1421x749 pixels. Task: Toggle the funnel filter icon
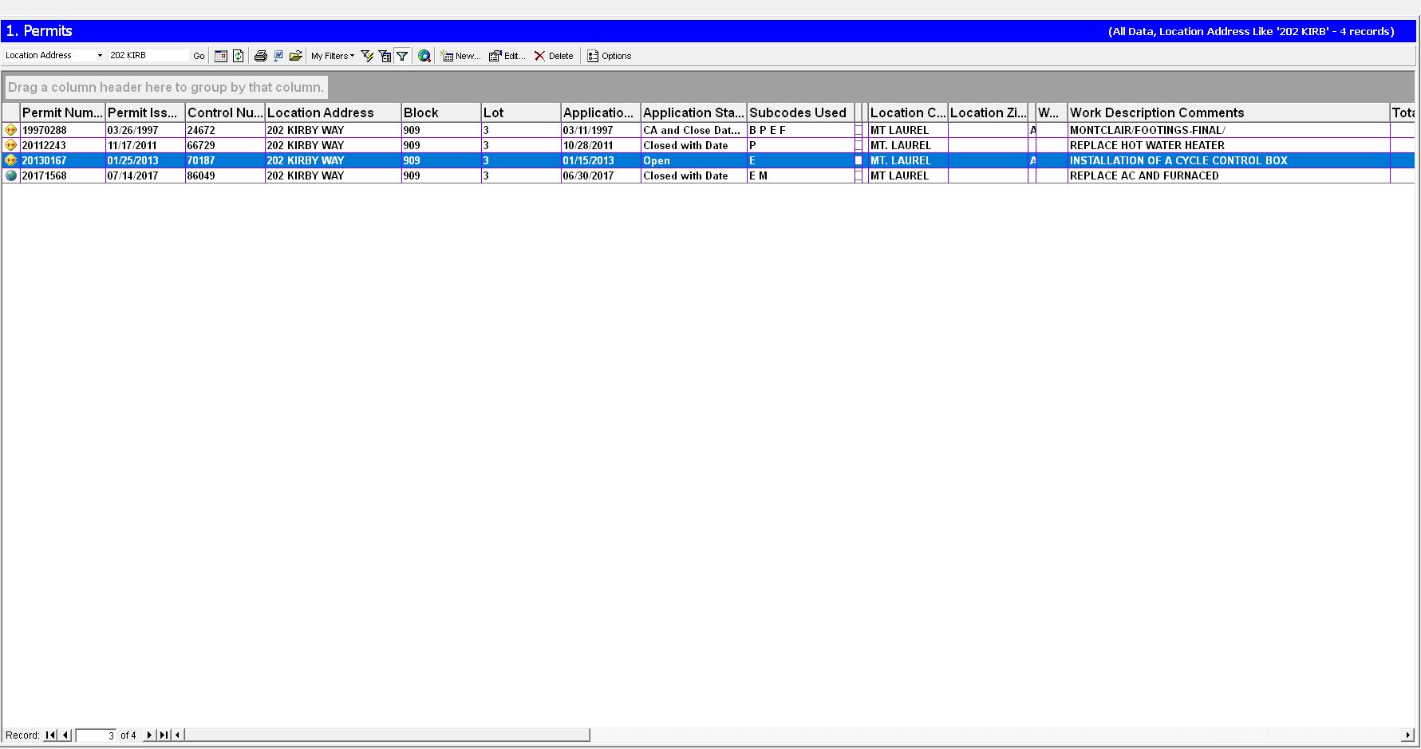pyautogui.click(x=402, y=56)
